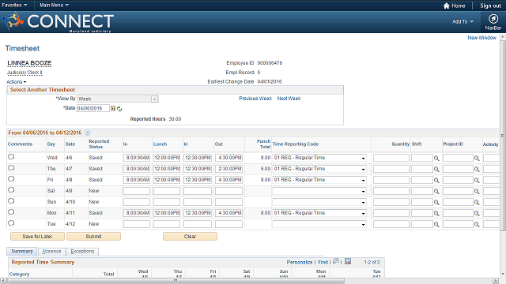Click Thu 4/7 Out time field
This screenshot has height=284, width=506.
pyautogui.click(x=228, y=169)
